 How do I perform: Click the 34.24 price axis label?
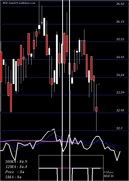(120, 75)
